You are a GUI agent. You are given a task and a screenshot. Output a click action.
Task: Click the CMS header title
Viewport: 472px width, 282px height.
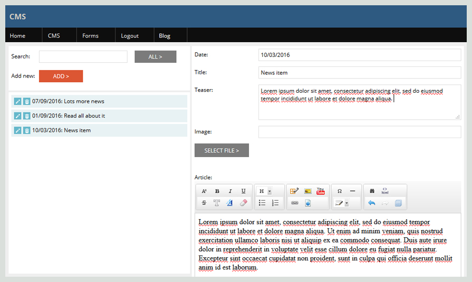pyautogui.click(x=17, y=16)
